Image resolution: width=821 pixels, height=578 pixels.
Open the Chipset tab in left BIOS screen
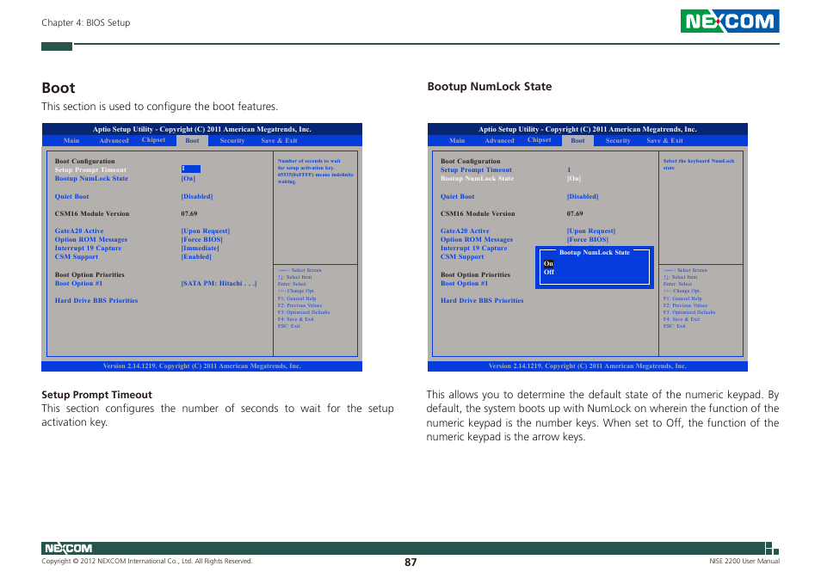pyautogui.click(x=153, y=140)
